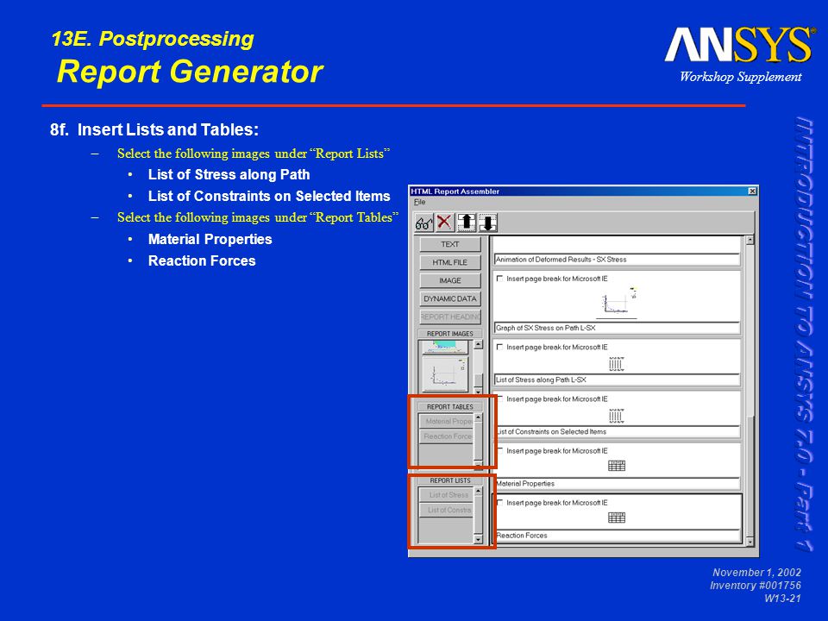Screen dimensions: 828x621
Task: Click the IMAGE button
Action: pyautogui.click(x=450, y=280)
